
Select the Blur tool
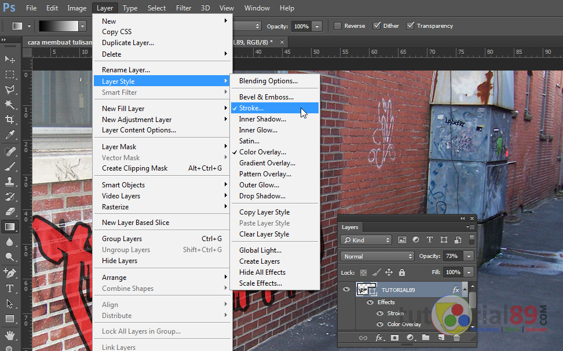pyautogui.click(x=10, y=242)
